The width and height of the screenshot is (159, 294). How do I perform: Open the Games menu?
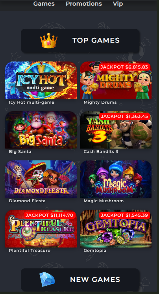(x=44, y=4)
